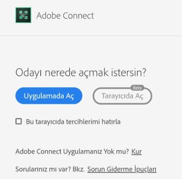
Task: Open the room with Uygulamada Aç
Action: coord(49,96)
